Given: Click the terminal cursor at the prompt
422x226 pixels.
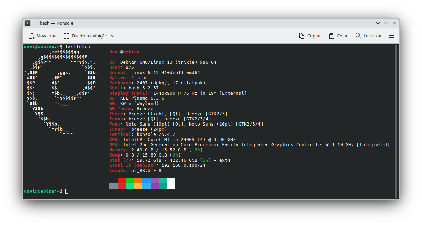Looking at the screenshot, I should (x=67, y=191).
